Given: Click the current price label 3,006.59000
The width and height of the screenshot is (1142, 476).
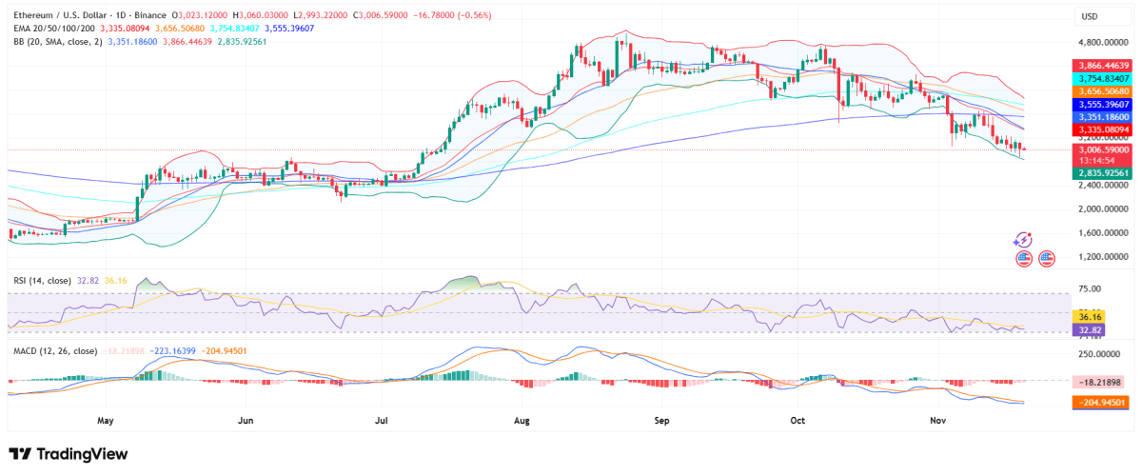Looking at the screenshot, I should 1103,149.
